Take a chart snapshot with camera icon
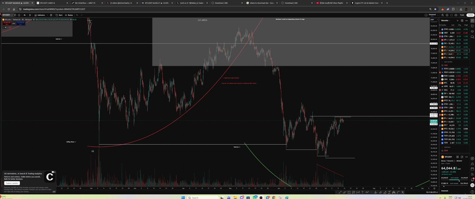The width and height of the screenshot is (475, 199). pos(456,15)
